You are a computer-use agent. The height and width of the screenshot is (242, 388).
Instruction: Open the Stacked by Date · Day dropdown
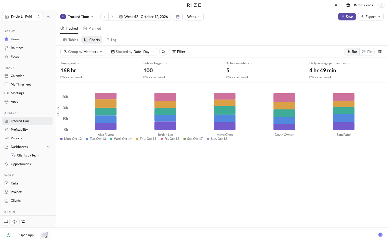point(133,52)
